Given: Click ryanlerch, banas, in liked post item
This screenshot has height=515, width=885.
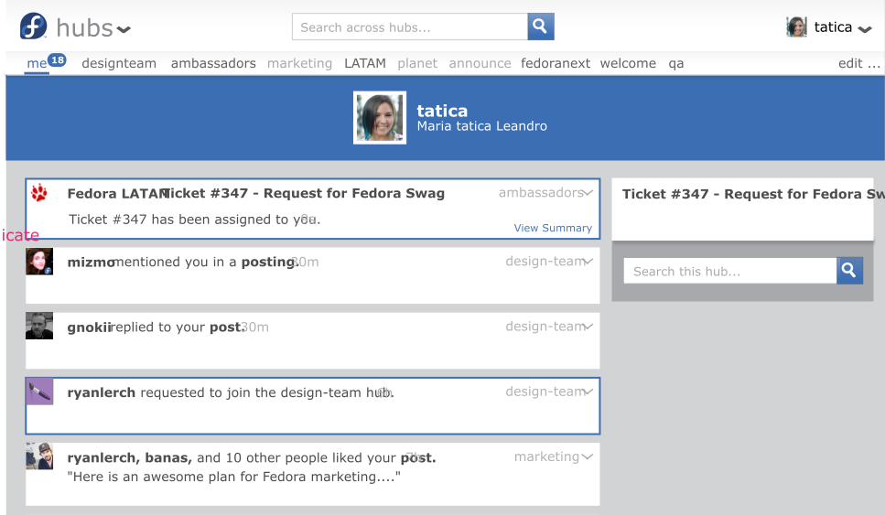Looking at the screenshot, I should coord(130,457).
